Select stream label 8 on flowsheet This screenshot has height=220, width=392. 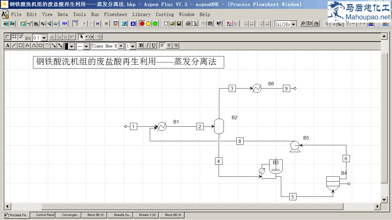click(x=240, y=141)
